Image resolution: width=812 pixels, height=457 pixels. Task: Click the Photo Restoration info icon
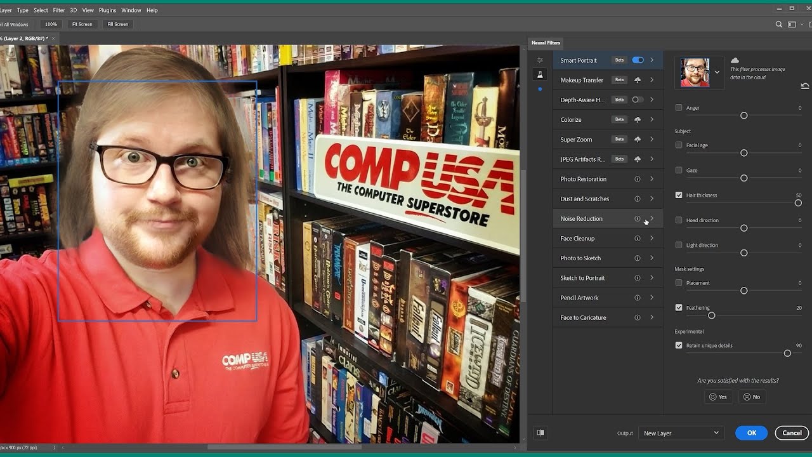tap(638, 179)
